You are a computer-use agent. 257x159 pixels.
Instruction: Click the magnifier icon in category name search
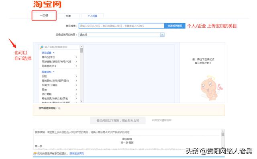coord(42,47)
